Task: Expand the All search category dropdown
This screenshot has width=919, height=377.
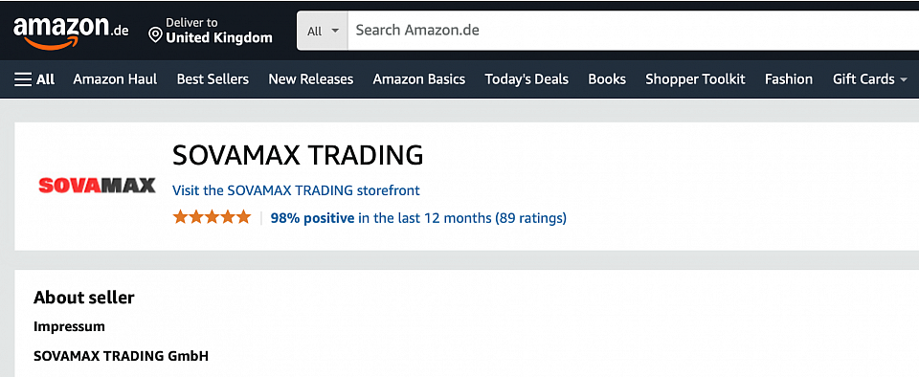Action: [323, 31]
